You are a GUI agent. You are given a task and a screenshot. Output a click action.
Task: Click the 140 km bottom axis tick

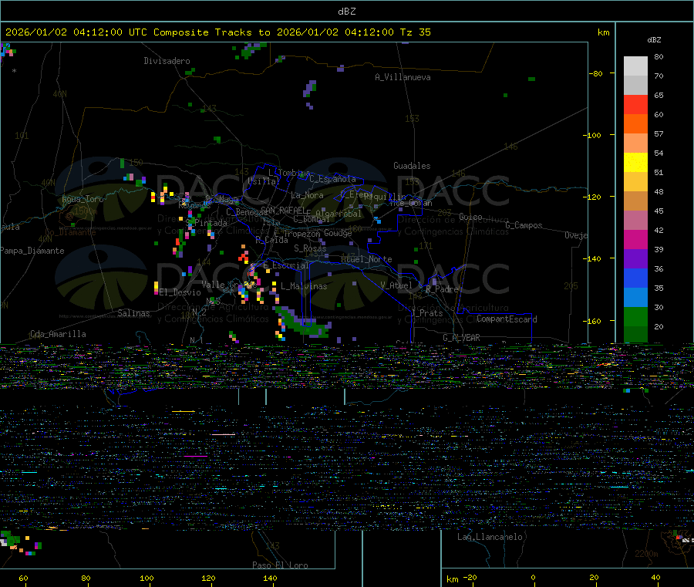pos(270,578)
